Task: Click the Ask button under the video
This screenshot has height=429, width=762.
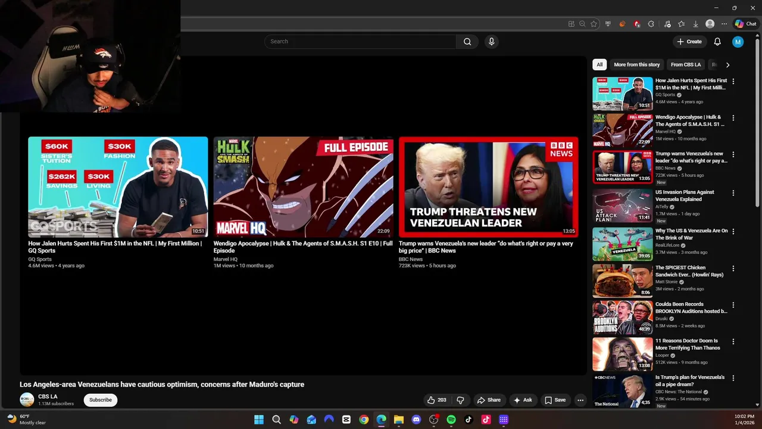Action: coord(523,400)
